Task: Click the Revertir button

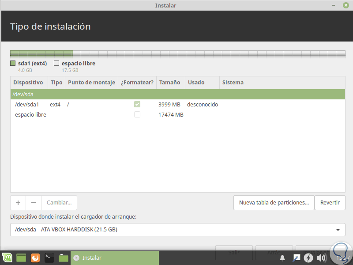Action: (x=330, y=203)
